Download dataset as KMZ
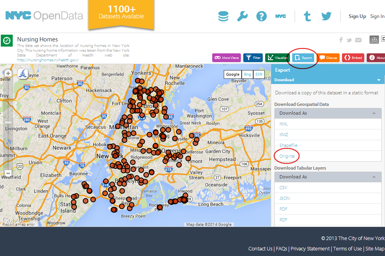 (x=283, y=135)
